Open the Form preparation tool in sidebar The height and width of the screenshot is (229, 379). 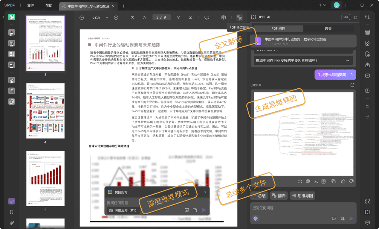[x=12, y=54]
